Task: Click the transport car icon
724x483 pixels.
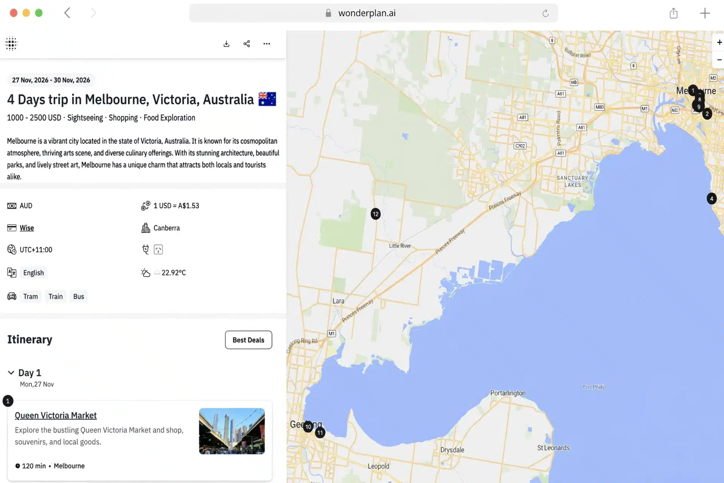Action: [x=12, y=296]
